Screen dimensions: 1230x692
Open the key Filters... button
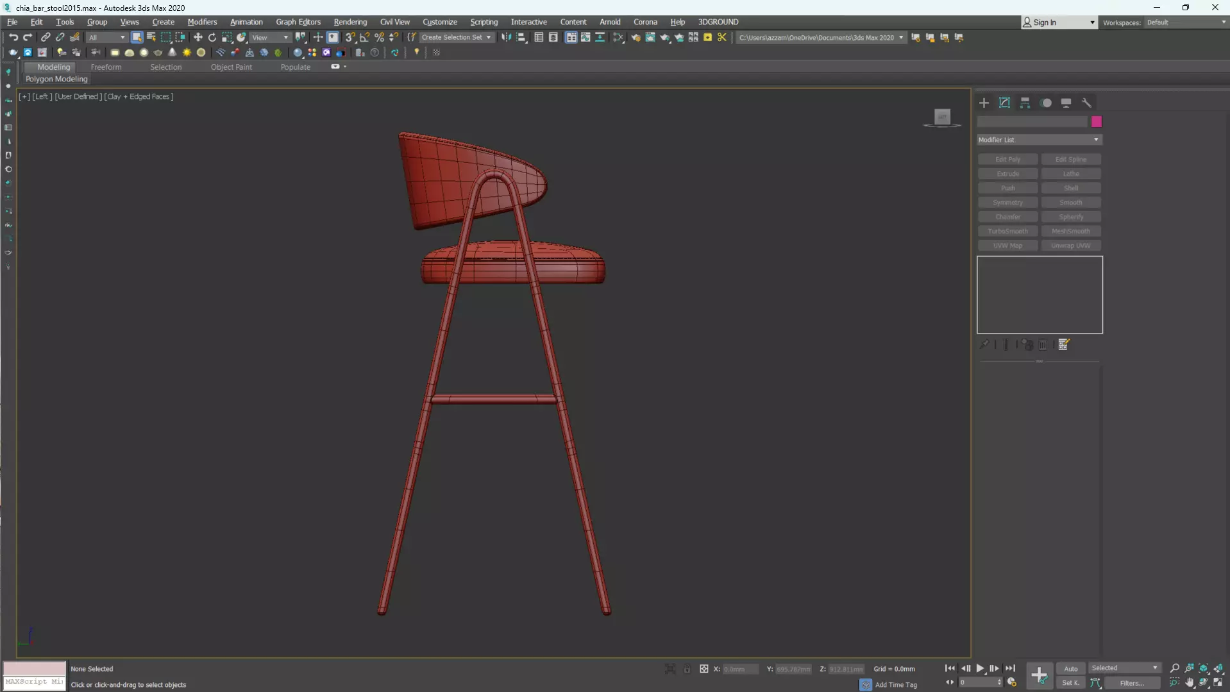pos(1132,683)
